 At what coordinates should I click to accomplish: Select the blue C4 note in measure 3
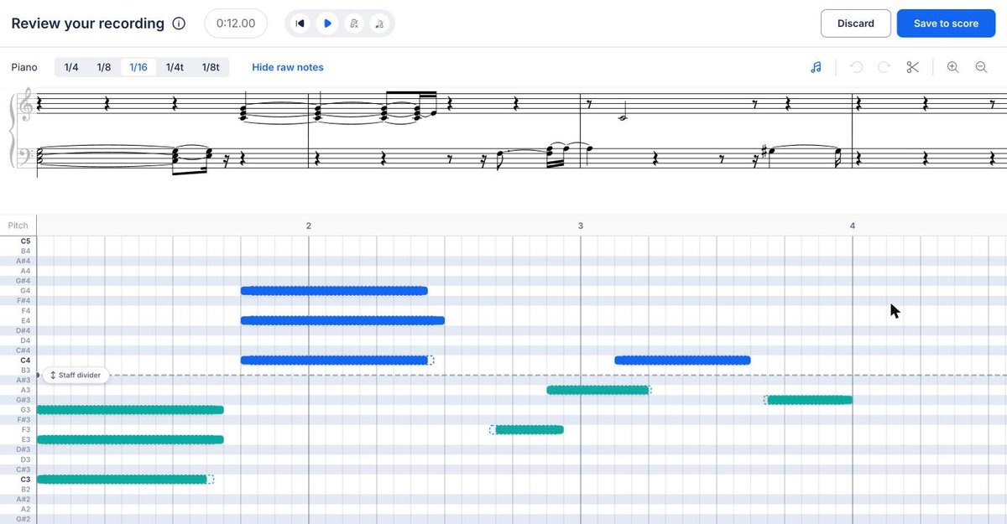coord(682,361)
